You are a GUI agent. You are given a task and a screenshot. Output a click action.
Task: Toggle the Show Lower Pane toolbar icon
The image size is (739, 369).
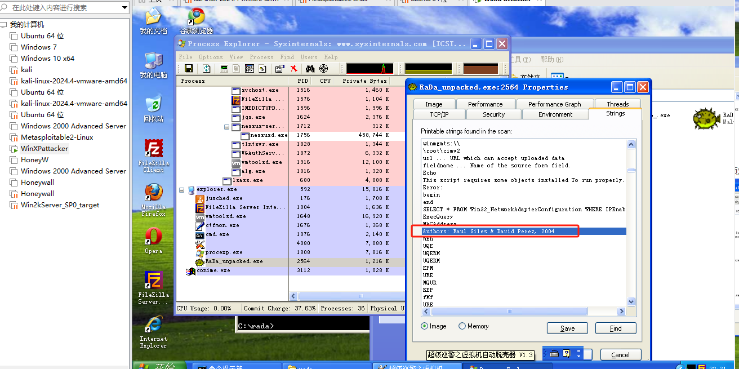coord(250,69)
